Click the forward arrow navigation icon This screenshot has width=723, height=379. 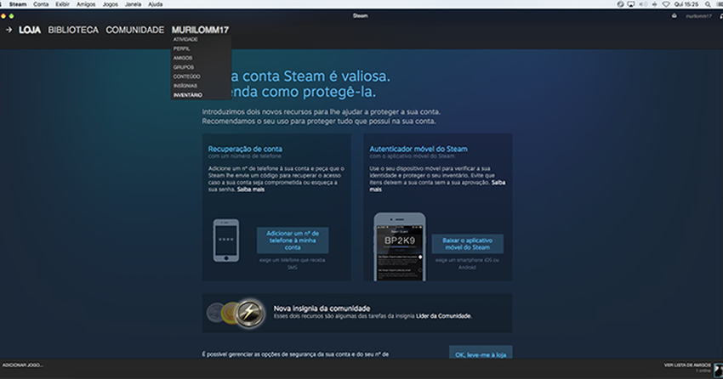click(9, 30)
